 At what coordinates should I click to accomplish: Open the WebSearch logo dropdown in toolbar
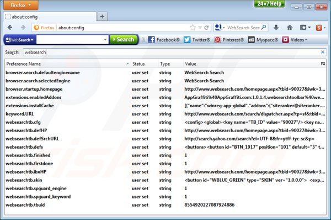20,40
